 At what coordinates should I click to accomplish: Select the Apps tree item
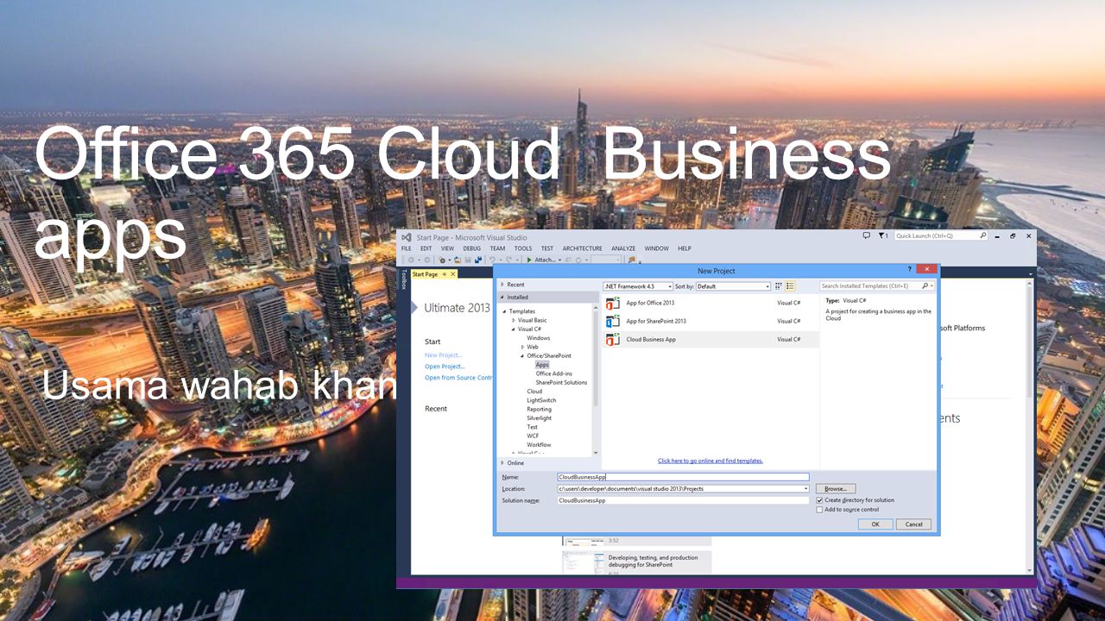(542, 365)
